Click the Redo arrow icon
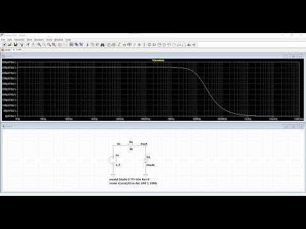The width and height of the screenshot is (306, 229). tap(174, 45)
